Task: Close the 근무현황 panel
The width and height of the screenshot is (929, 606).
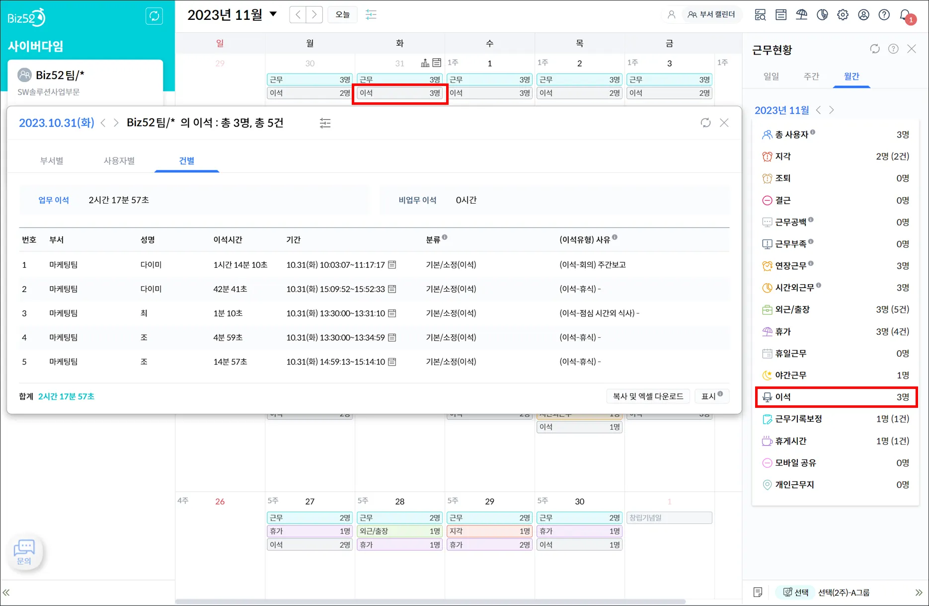Action: click(x=912, y=49)
